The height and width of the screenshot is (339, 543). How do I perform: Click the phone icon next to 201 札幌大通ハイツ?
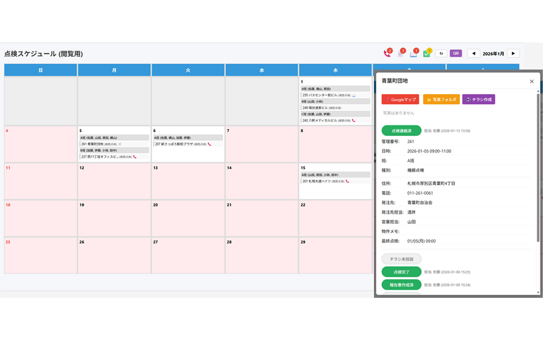[x=347, y=181]
